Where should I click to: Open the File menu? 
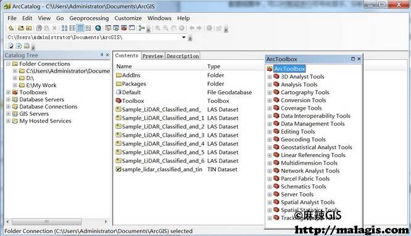(12, 18)
